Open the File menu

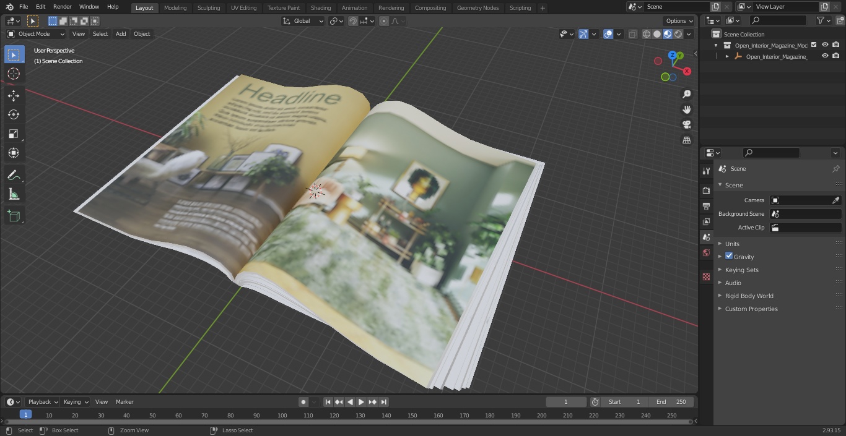click(x=24, y=7)
